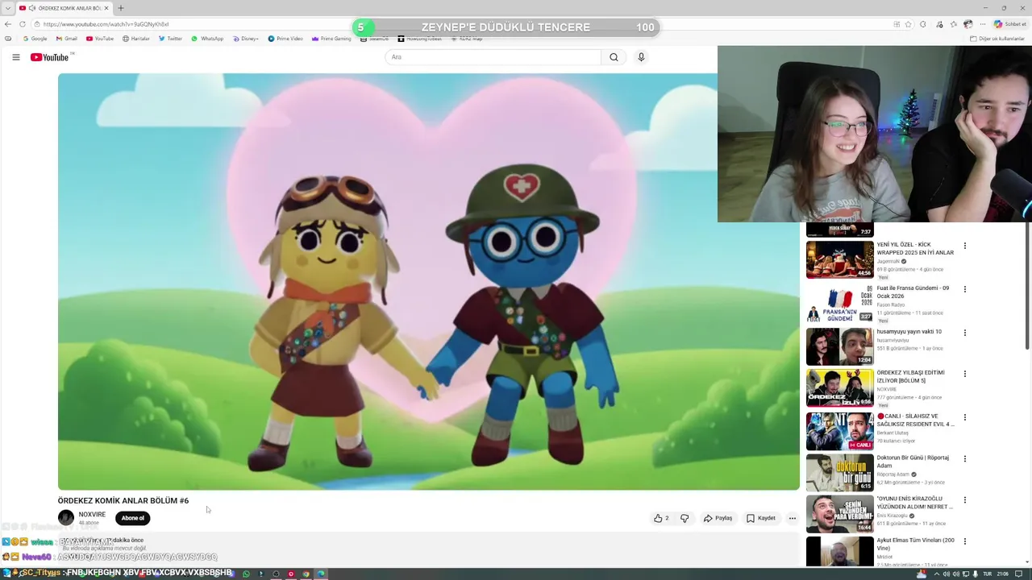
Task: Open the Diğer sık kullanılanlar bookmarks folder
Action: point(997,39)
